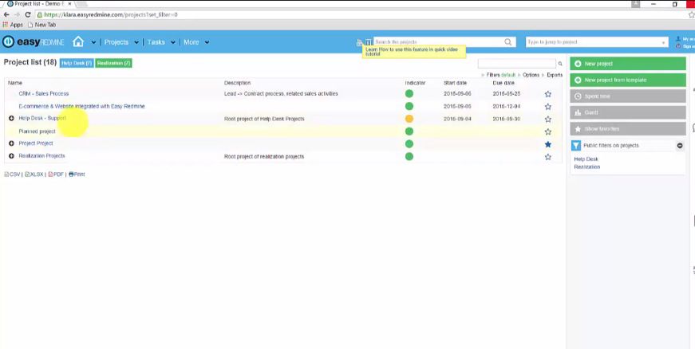Viewport: 695px width, 349px height.
Task: Click New project from template button
Action: [x=628, y=80]
